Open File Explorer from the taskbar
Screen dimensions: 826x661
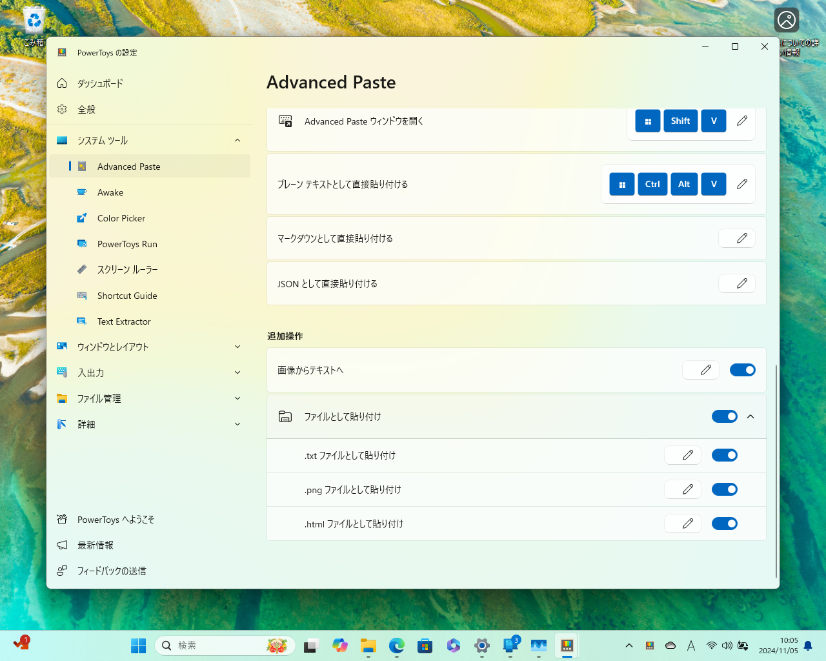tap(368, 646)
